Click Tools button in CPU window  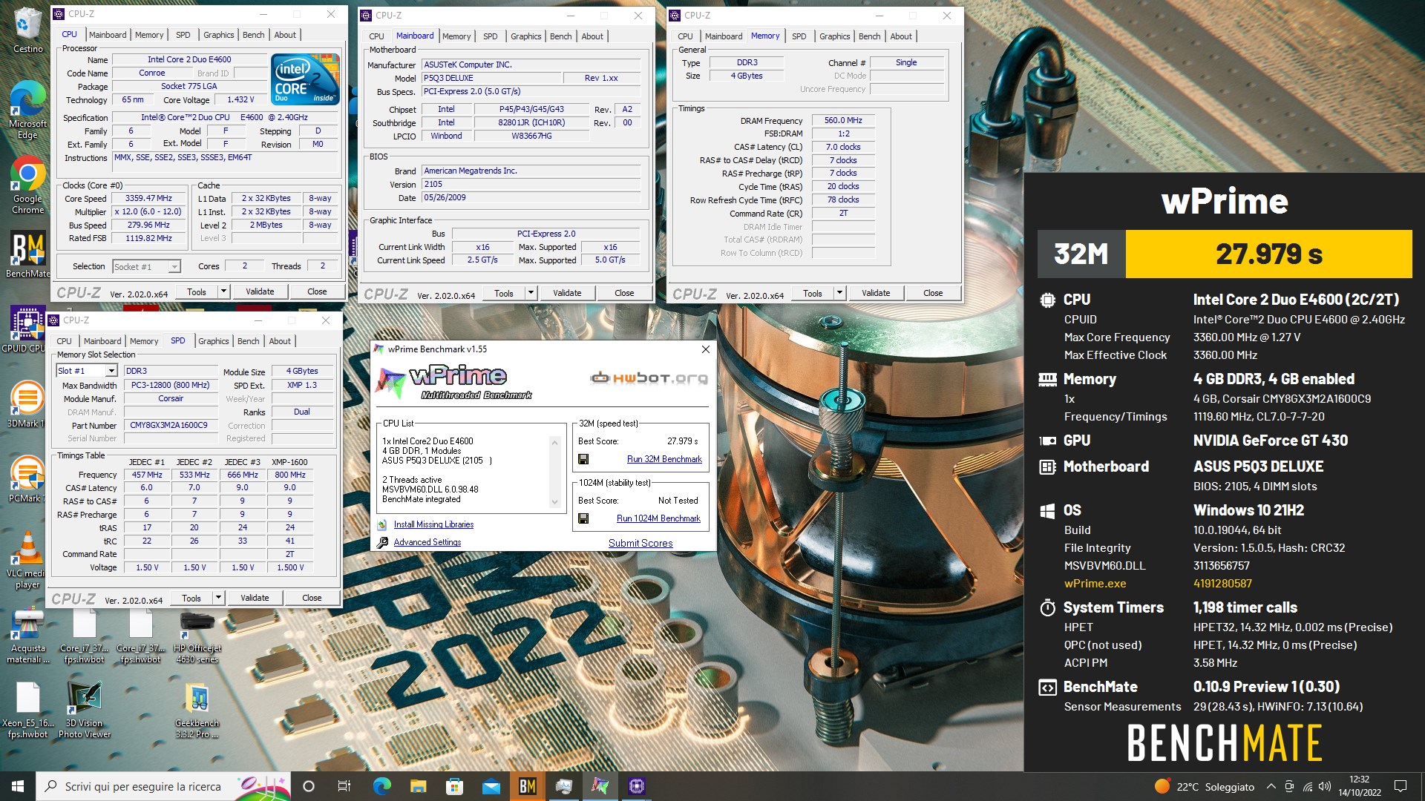(x=197, y=291)
